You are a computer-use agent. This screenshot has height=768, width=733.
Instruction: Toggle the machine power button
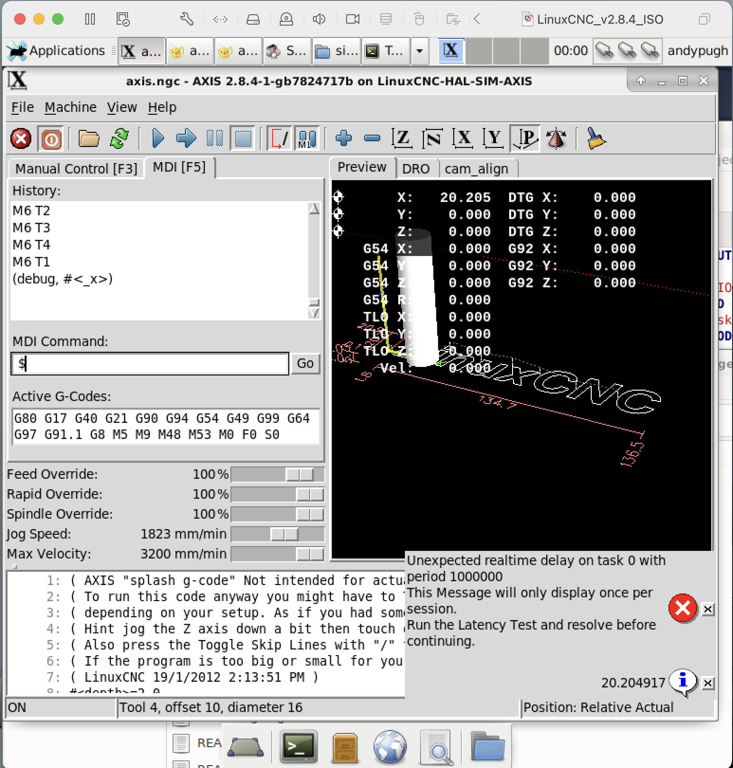click(x=51, y=139)
